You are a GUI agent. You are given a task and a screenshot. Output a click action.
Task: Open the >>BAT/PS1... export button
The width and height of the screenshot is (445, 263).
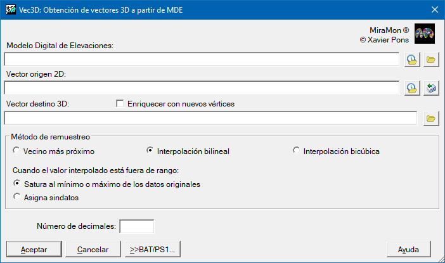click(x=153, y=249)
